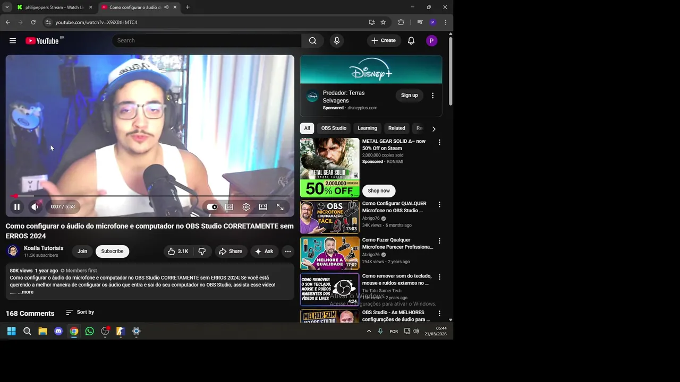The image size is (680, 382).
Task: Click into the YouTube search field
Action: coord(207,41)
